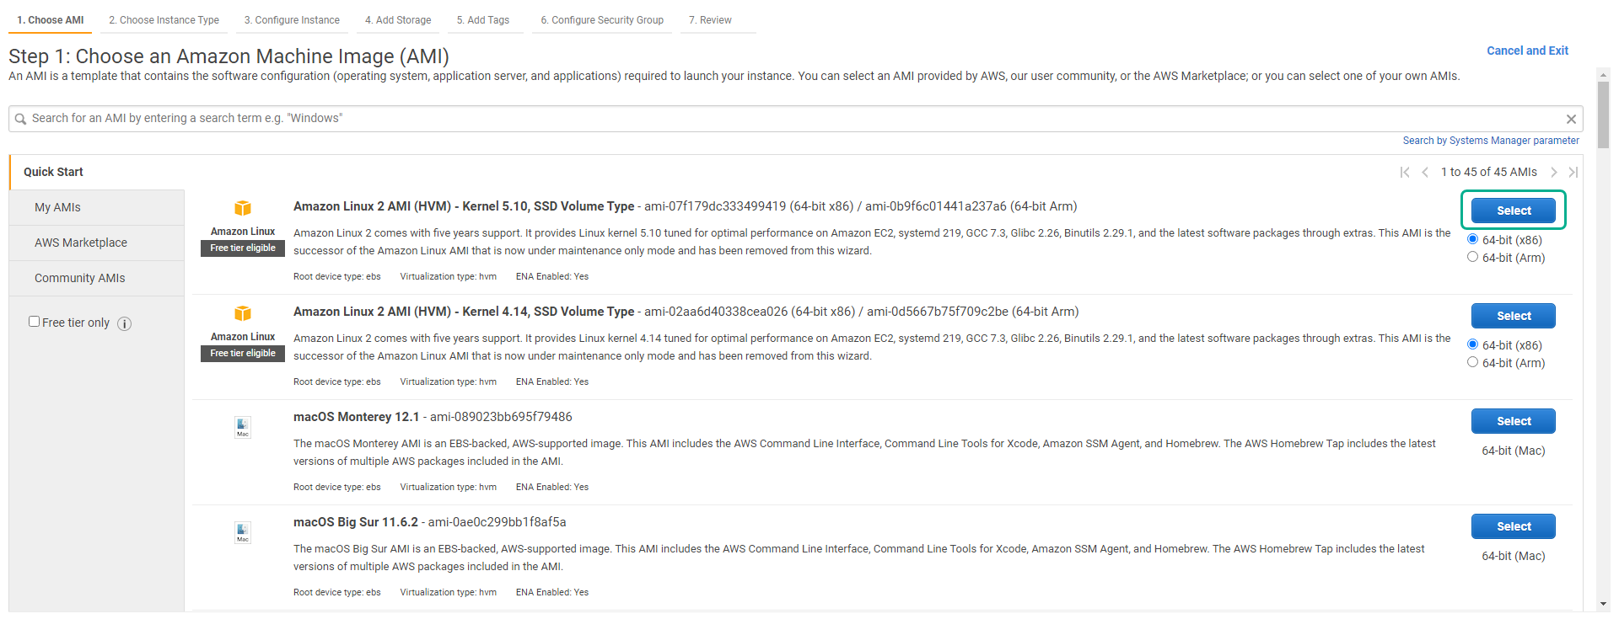Enable the Free tier only checkbox
Image resolution: width=1619 pixels, height=619 pixels.
35,322
